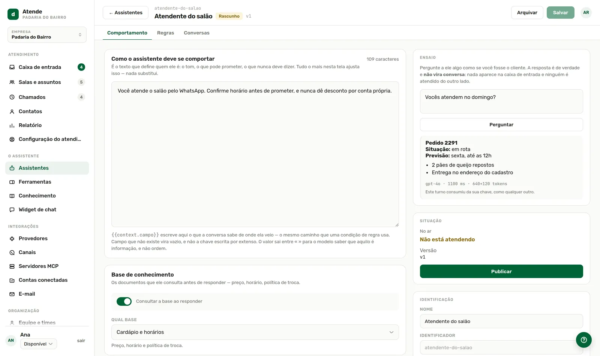Click the Nome field 'Atendente do salão'
The image size is (600, 356).
tap(501, 321)
